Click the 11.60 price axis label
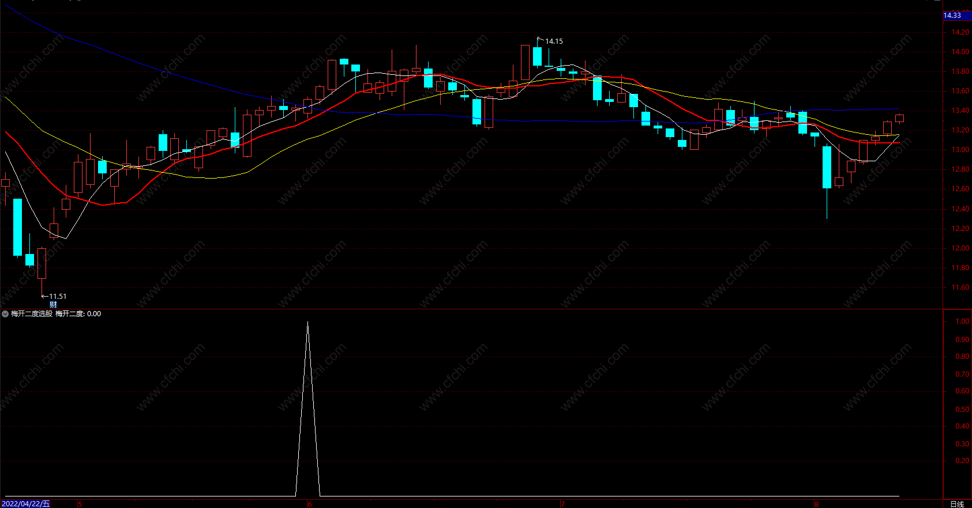 [960, 287]
